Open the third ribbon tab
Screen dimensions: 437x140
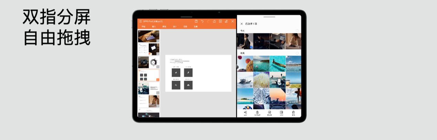click(164, 26)
